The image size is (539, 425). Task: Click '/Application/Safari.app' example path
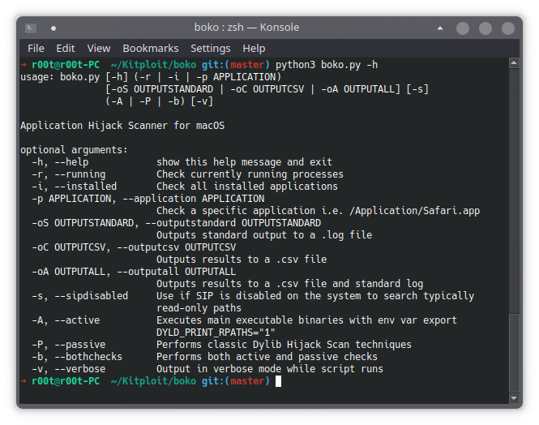414,211
